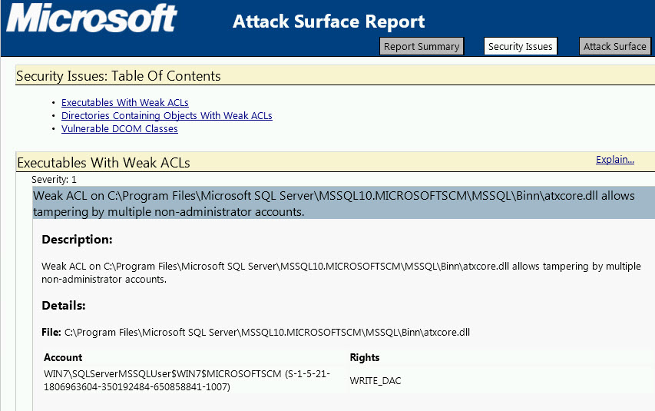The image size is (655, 411).
Task: Follow the Executables With Weak ACLs link
Action: pyautogui.click(x=125, y=102)
